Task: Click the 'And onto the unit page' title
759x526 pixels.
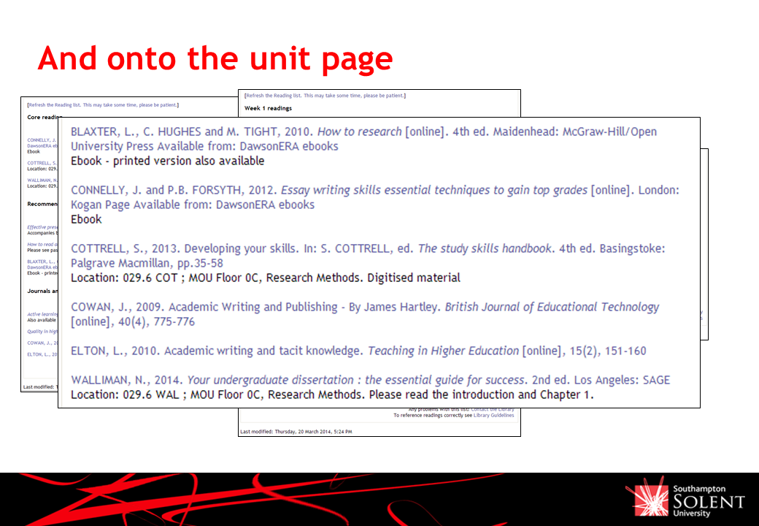Action: coord(215,58)
